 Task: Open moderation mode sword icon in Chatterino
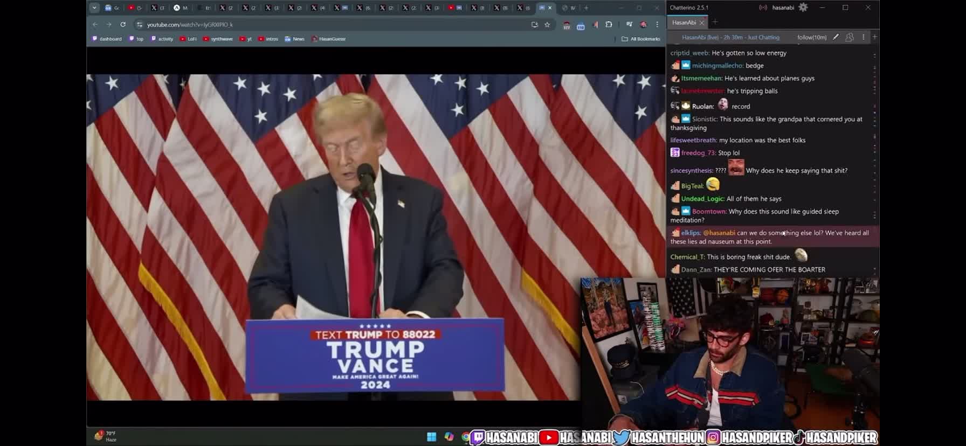(x=836, y=37)
